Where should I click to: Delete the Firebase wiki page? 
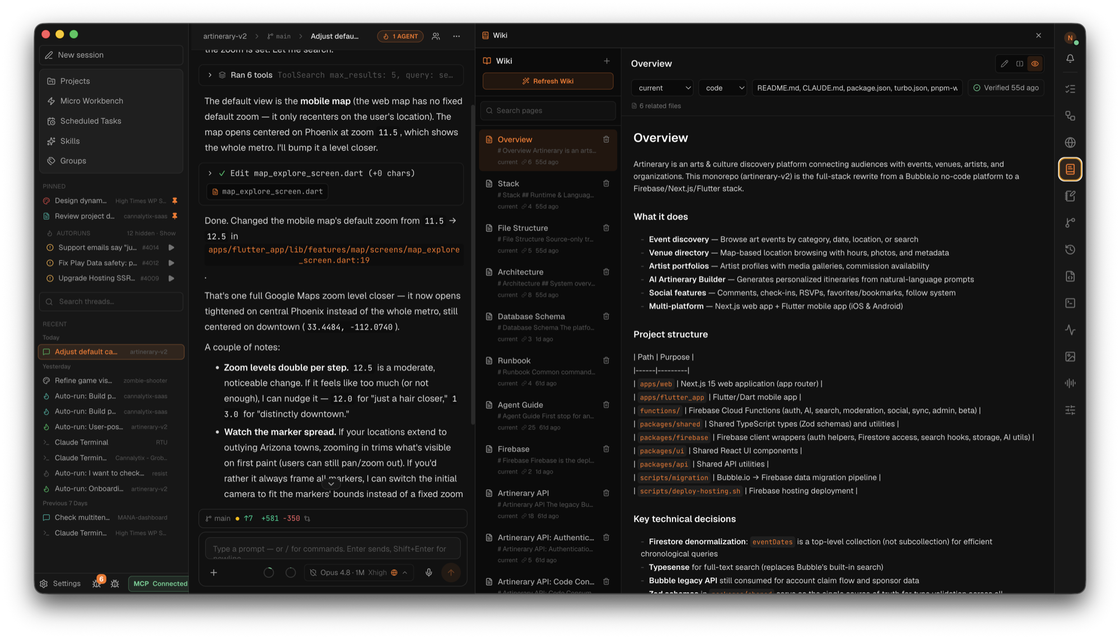pos(606,449)
